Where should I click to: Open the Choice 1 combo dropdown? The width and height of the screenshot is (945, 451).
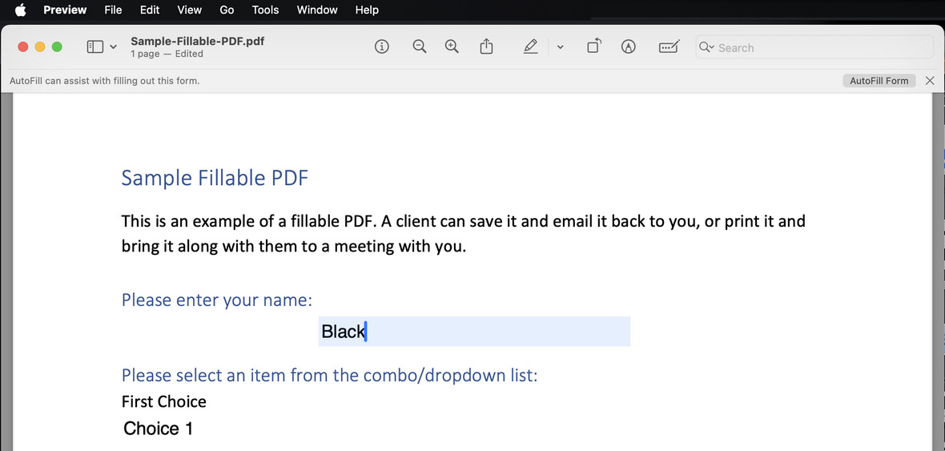pyautogui.click(x=159, y=429)
